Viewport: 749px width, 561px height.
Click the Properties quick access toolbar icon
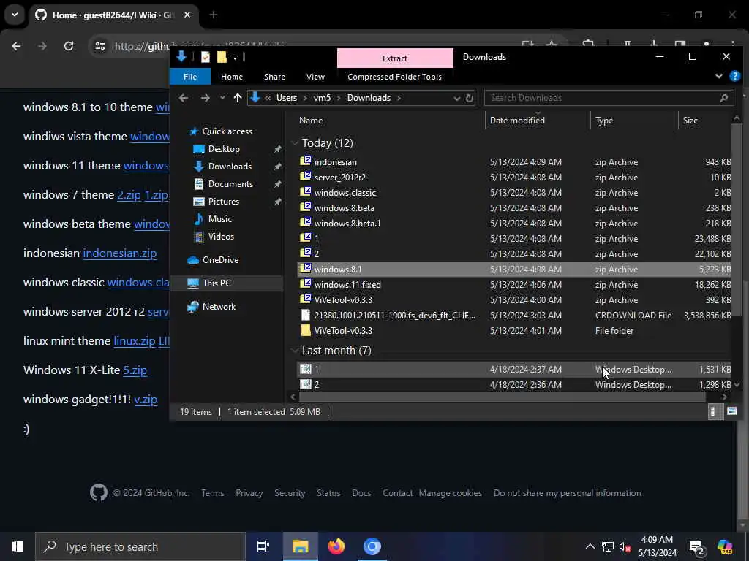206,57
